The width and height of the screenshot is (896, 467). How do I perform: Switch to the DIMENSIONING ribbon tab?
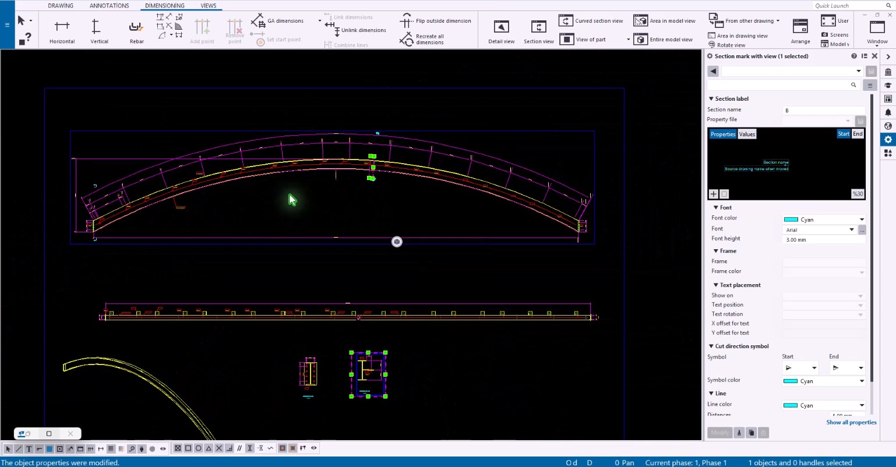pyautogui.click(x=165, y=6)
